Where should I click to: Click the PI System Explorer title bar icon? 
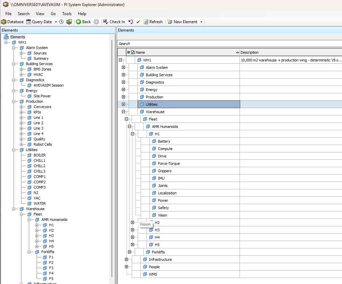(x=6, y=4)
